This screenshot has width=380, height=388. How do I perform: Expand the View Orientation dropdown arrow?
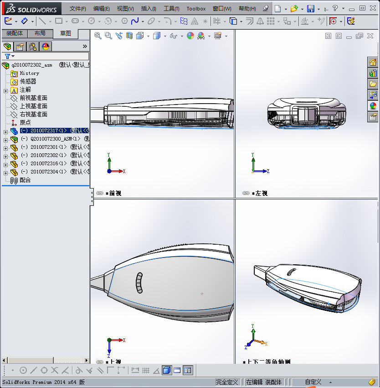148,36
